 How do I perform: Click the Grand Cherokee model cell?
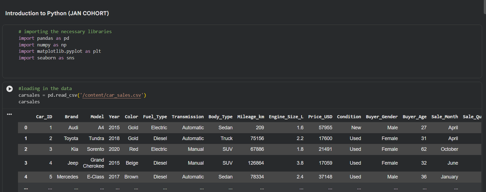93,163
